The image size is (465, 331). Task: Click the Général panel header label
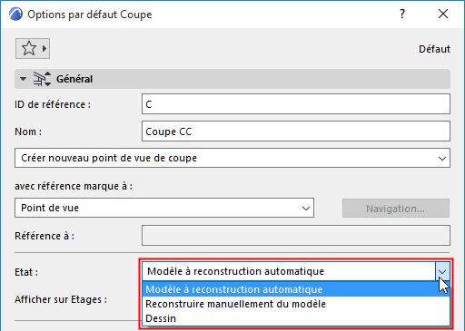click(x=74, y=79)
